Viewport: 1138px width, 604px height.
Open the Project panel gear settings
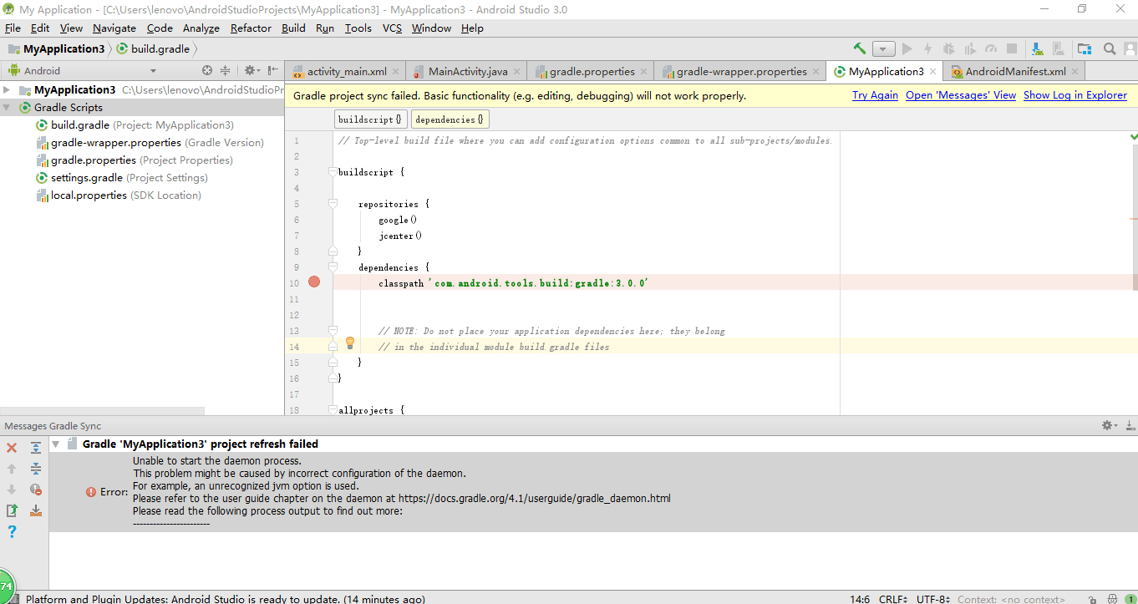pos(251,71)
